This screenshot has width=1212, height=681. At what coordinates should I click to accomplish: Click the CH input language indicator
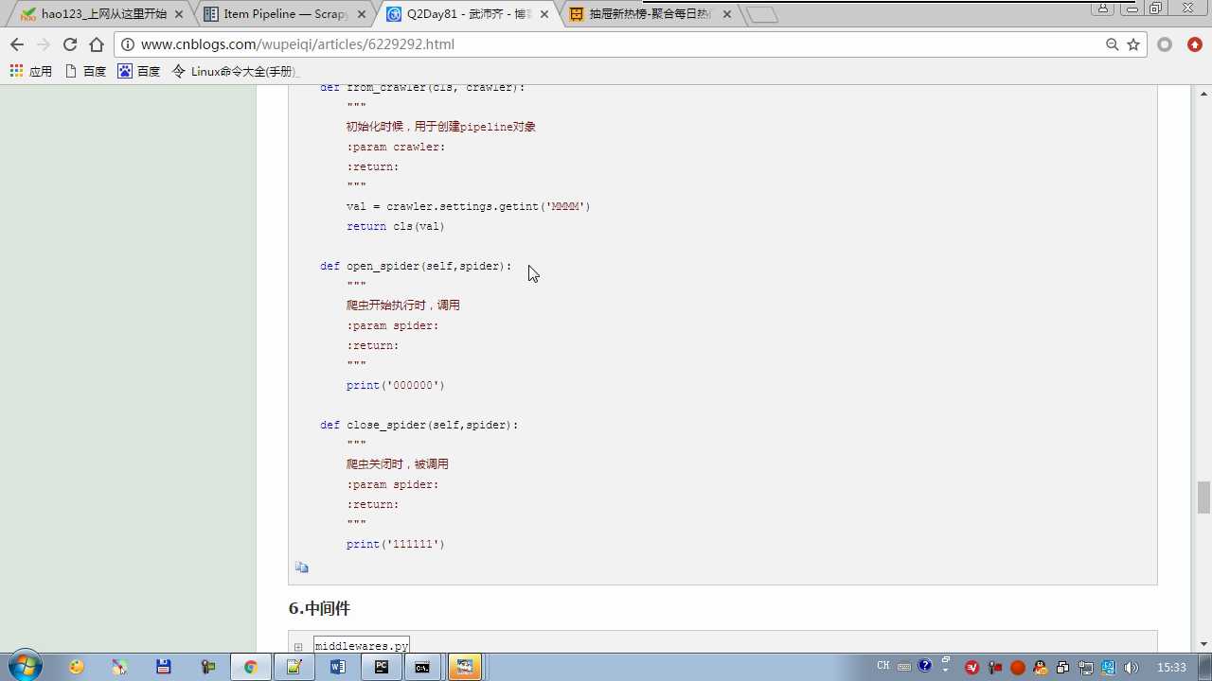pyautogui.click(x=883, y=666)
